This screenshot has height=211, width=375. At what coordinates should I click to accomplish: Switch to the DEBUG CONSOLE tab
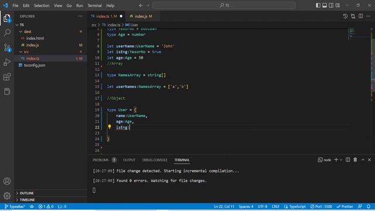(155, 160)
